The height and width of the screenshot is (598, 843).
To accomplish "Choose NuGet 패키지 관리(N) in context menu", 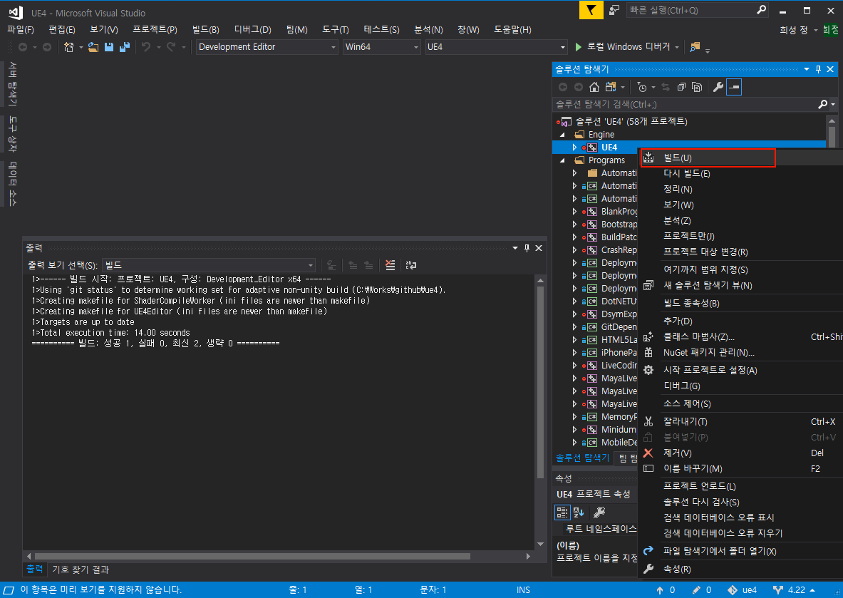I will point(740,352).
